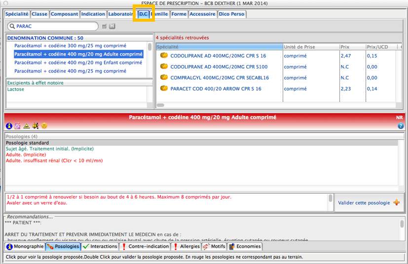Select the 'Adulte. insuffisant rénal' posology
The height and width of the screenshot is (264, 408).
point(55,161)
